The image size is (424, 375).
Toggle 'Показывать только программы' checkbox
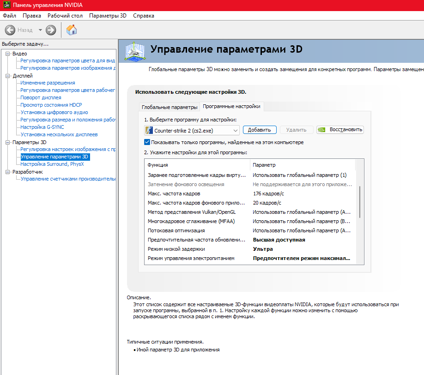point(147,142)
